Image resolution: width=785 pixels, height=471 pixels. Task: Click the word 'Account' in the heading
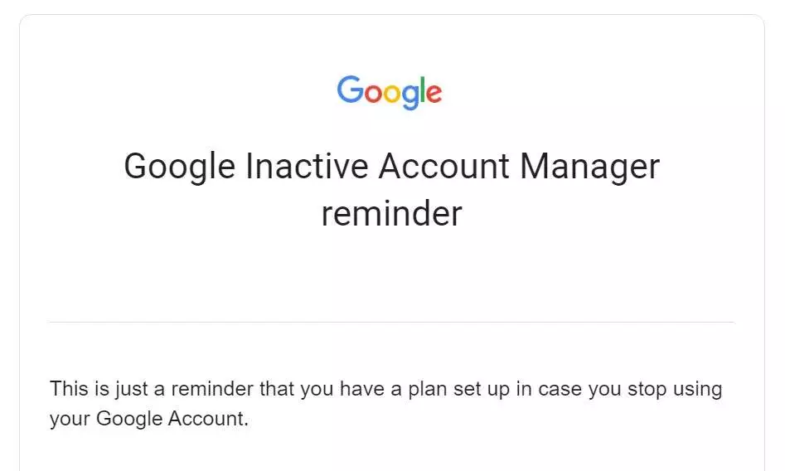point(443,167)
